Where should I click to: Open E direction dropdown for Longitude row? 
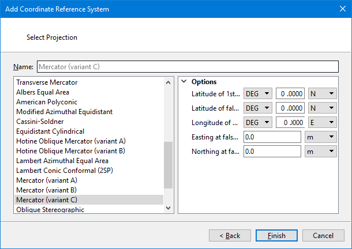coord(322,122)
